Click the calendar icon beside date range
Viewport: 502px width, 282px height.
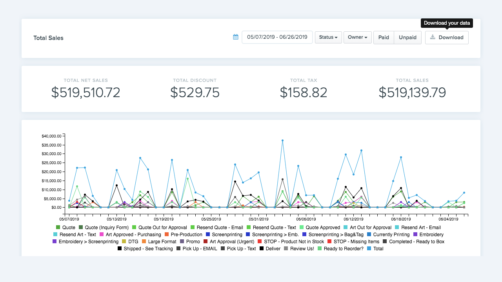pyautogui.click(x=236, y=37)
